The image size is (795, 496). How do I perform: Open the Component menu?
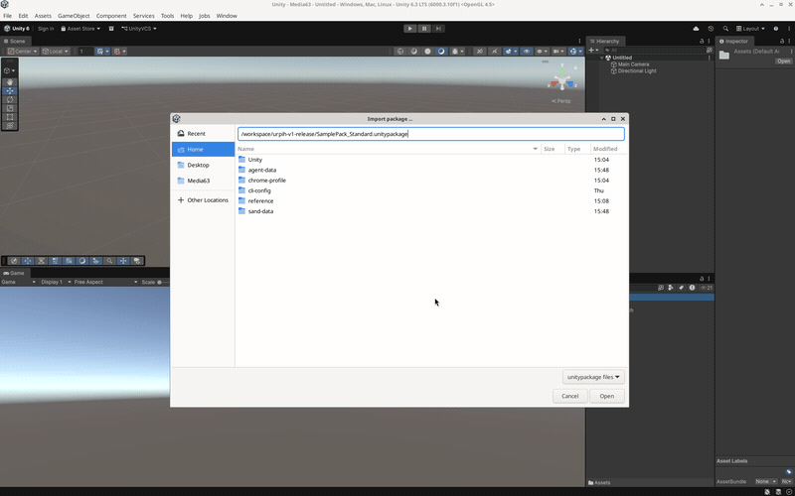coord(111,16)
